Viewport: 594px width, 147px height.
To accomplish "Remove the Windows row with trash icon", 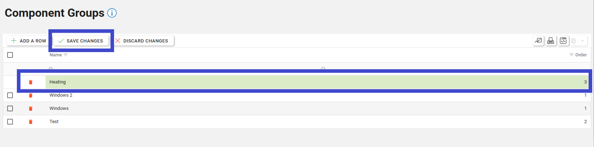I will [x=30, y=108].
